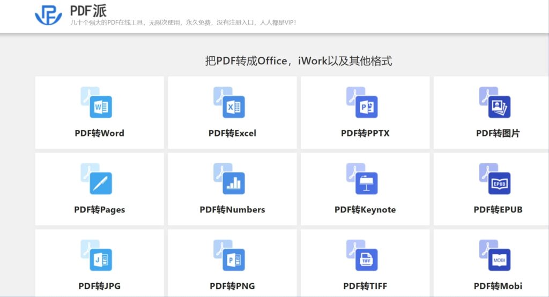Click the PDF转PPTX label
549x297 pixels.
(x=365, y=133)
